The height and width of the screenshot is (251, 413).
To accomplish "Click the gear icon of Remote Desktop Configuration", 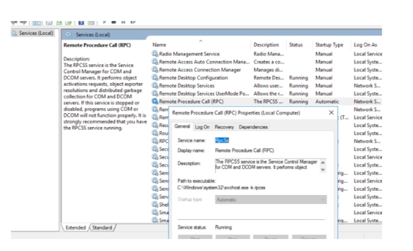I will (155, 78).
